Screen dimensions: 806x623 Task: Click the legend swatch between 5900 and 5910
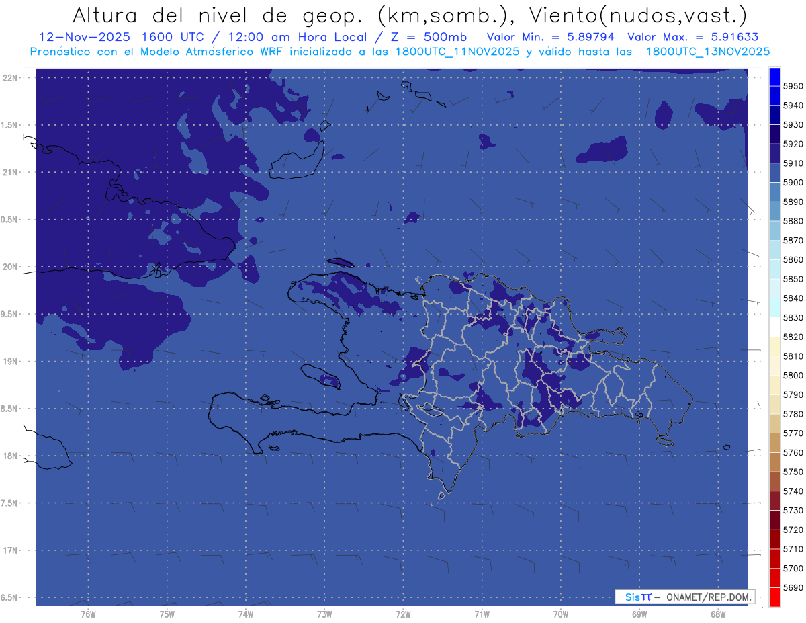[774, 173]
